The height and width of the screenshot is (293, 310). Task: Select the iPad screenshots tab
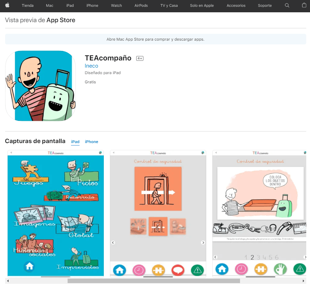pos(75,142)
